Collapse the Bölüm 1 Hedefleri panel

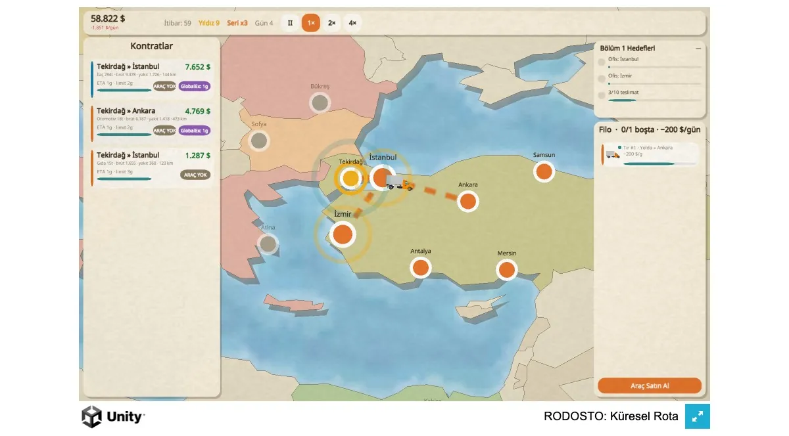tap(698, 48)
